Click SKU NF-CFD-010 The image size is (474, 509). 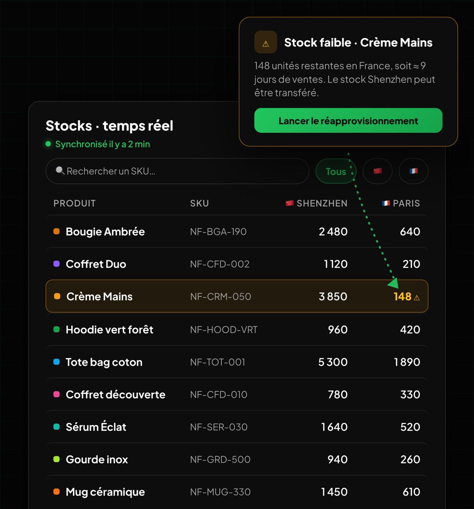point(219,394)
